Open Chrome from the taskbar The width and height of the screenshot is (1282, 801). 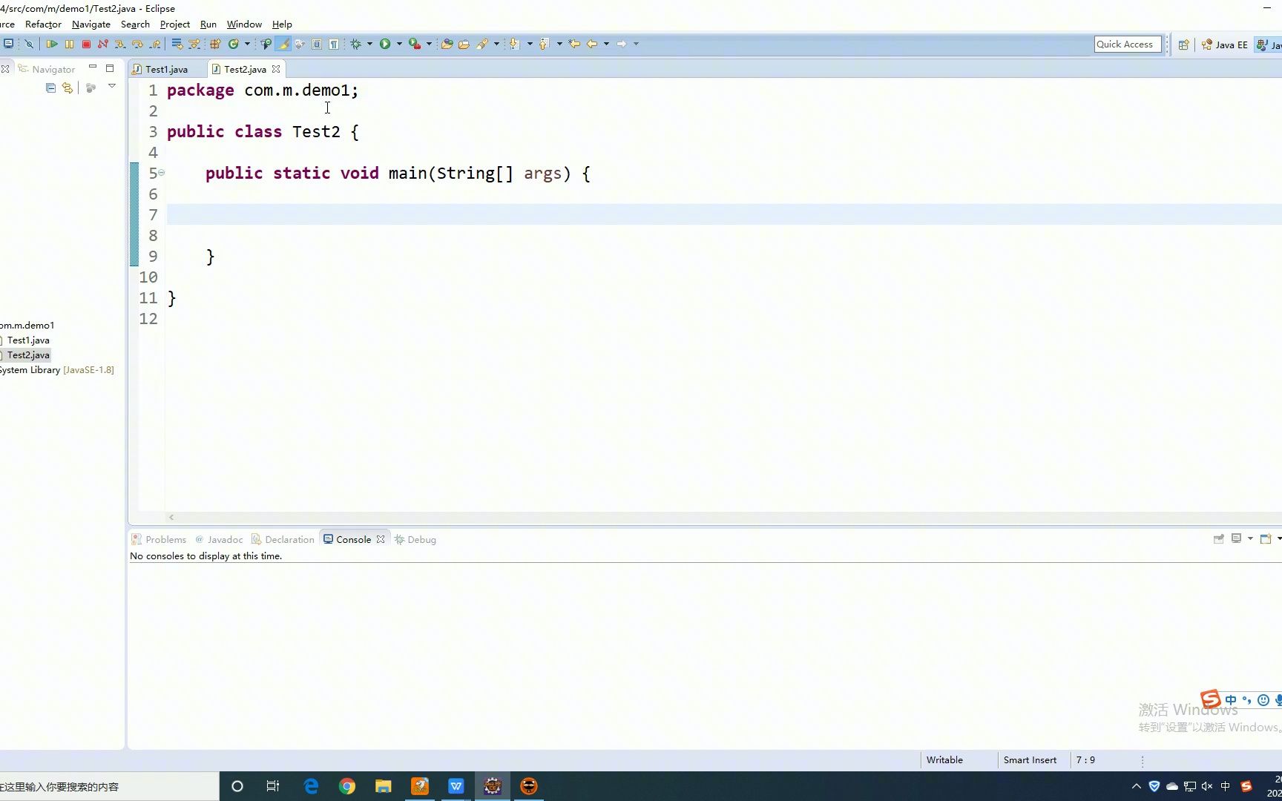click(347, 786)
